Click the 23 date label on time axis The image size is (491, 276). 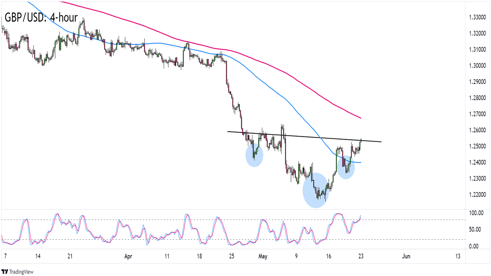click(361, 256)
